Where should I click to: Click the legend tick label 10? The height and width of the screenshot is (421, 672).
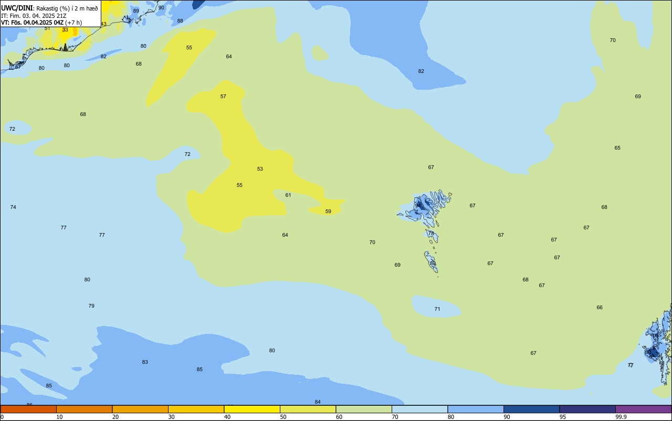point(59,417)
